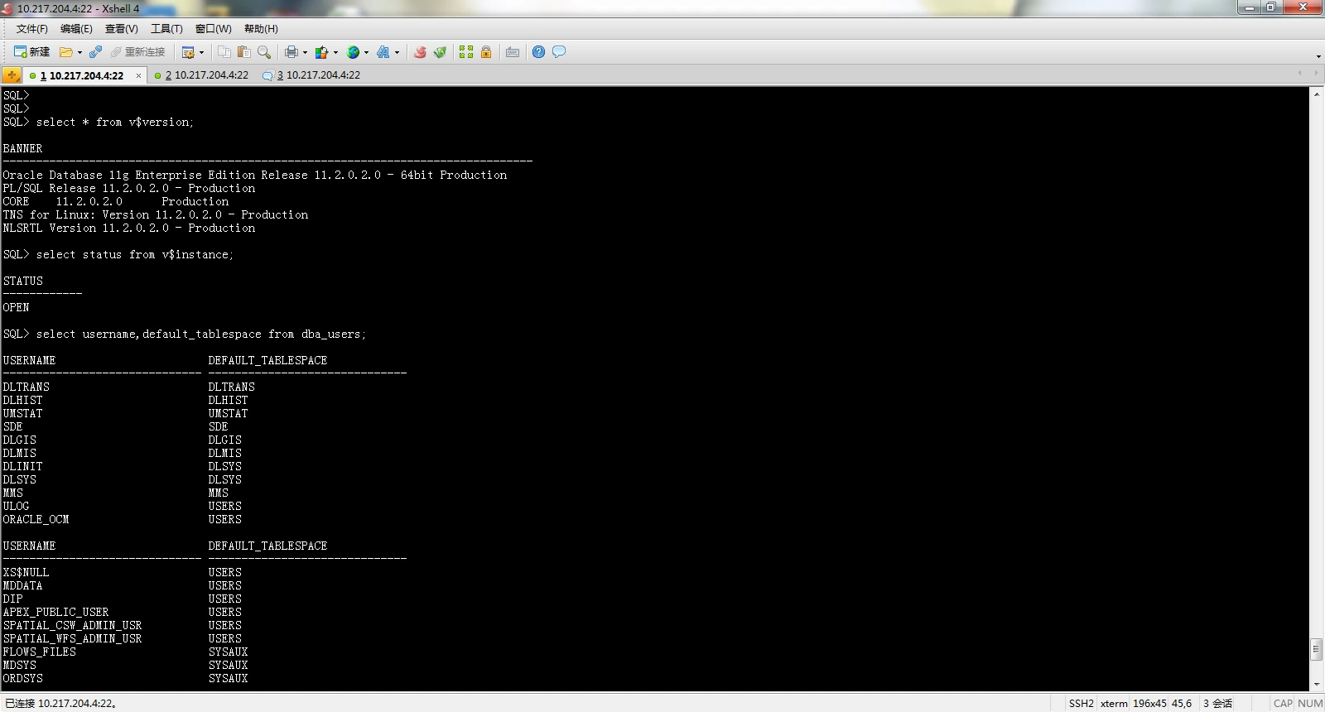Click the Disconnect link icon

[x=95, y=52]
